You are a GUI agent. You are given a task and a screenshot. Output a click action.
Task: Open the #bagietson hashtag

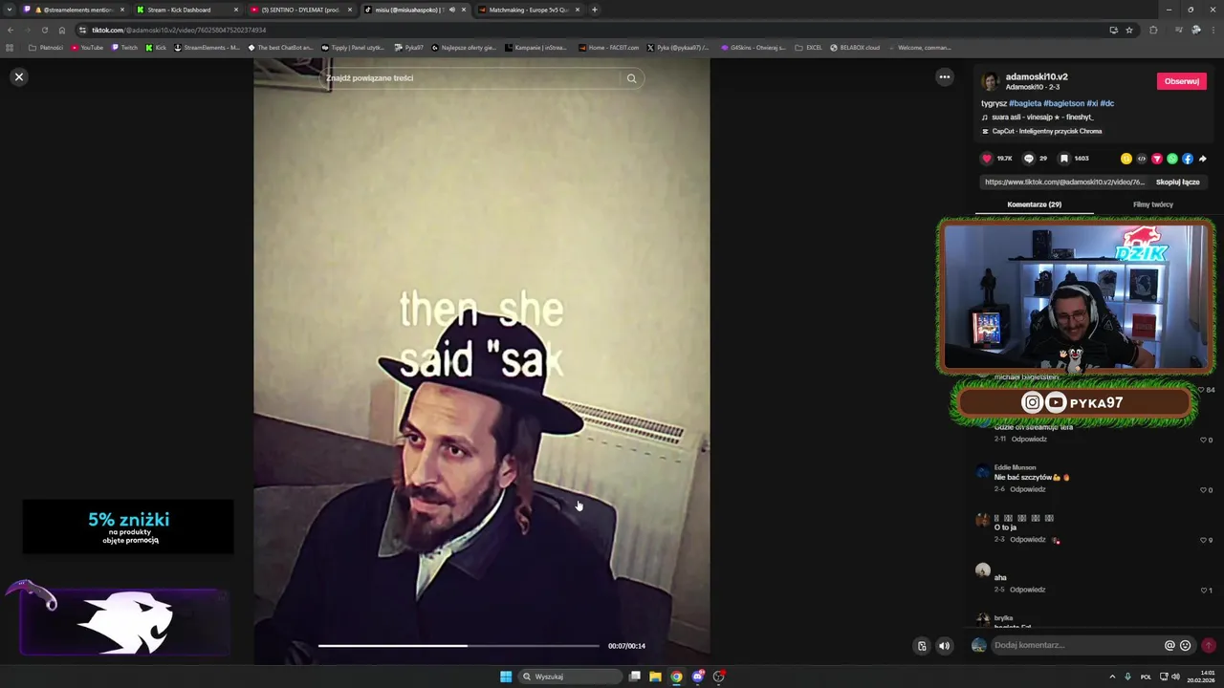tap(1063, 103)
